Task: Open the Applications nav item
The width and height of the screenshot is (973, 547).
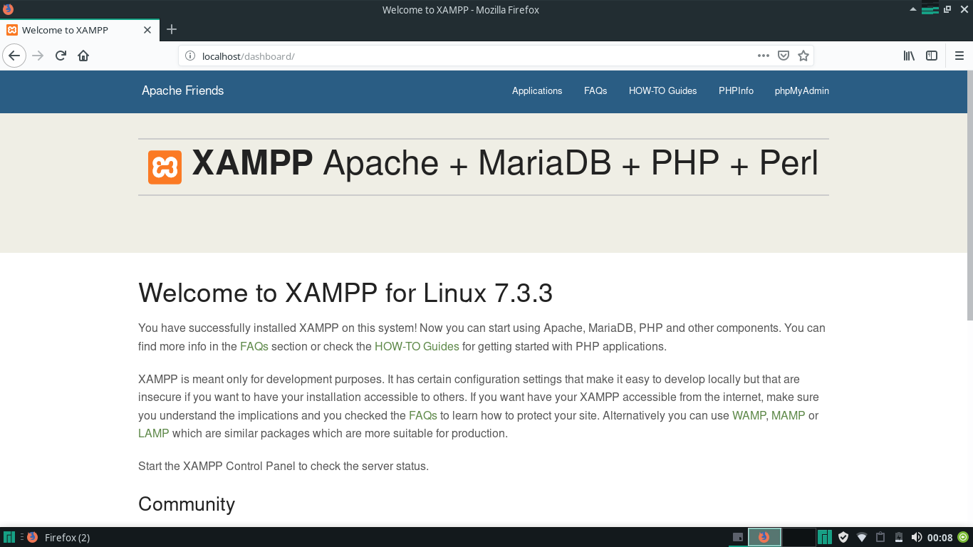Action: pyautogui.click(x=537, y=90)
